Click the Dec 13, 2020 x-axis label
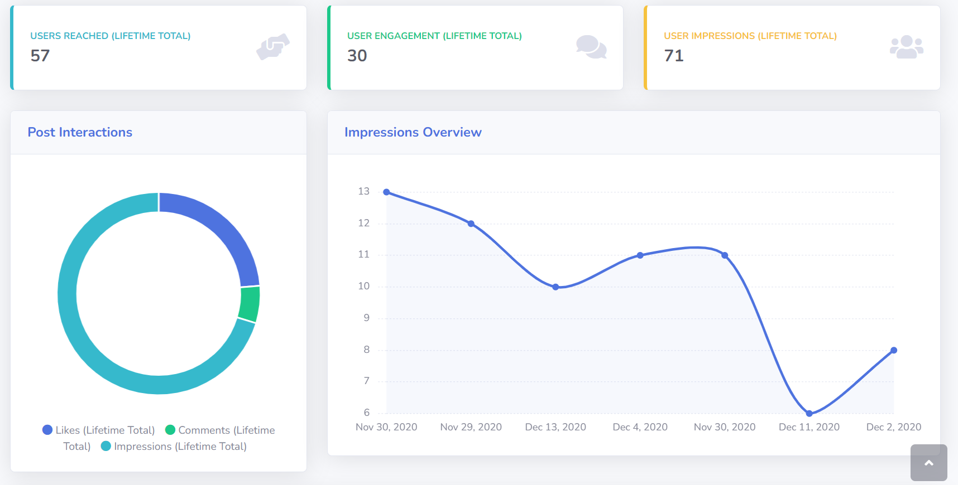 pos(555,427)
